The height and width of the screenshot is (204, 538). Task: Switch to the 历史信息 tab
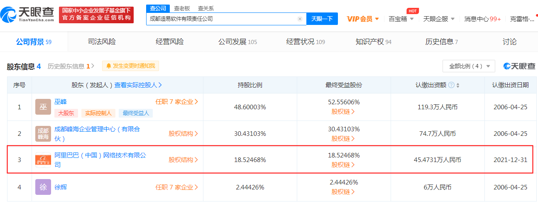441,42
